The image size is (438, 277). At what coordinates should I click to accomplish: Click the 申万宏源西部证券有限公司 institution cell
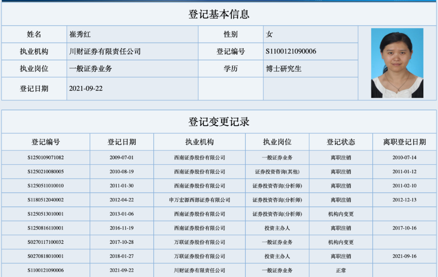tap(200, 200)
